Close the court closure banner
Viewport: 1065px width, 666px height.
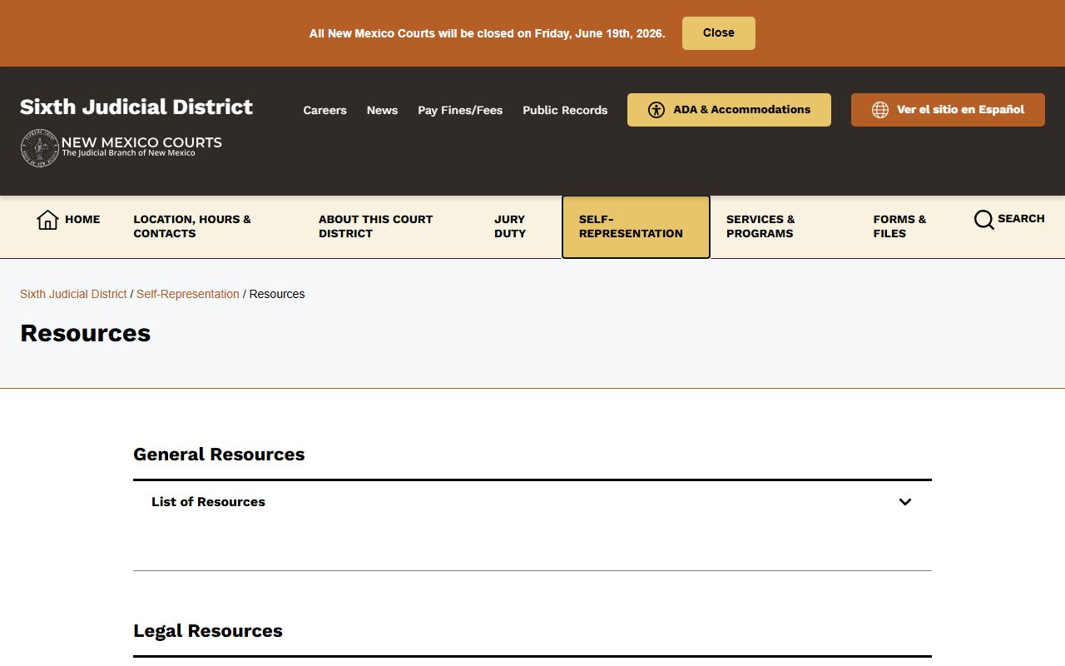tap(719, 33)
